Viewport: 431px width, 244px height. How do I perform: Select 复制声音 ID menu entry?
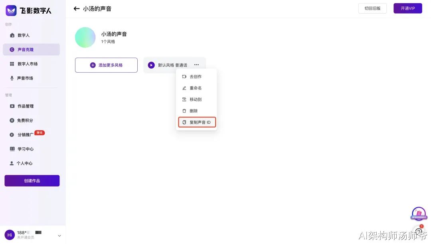coord(197,122)
